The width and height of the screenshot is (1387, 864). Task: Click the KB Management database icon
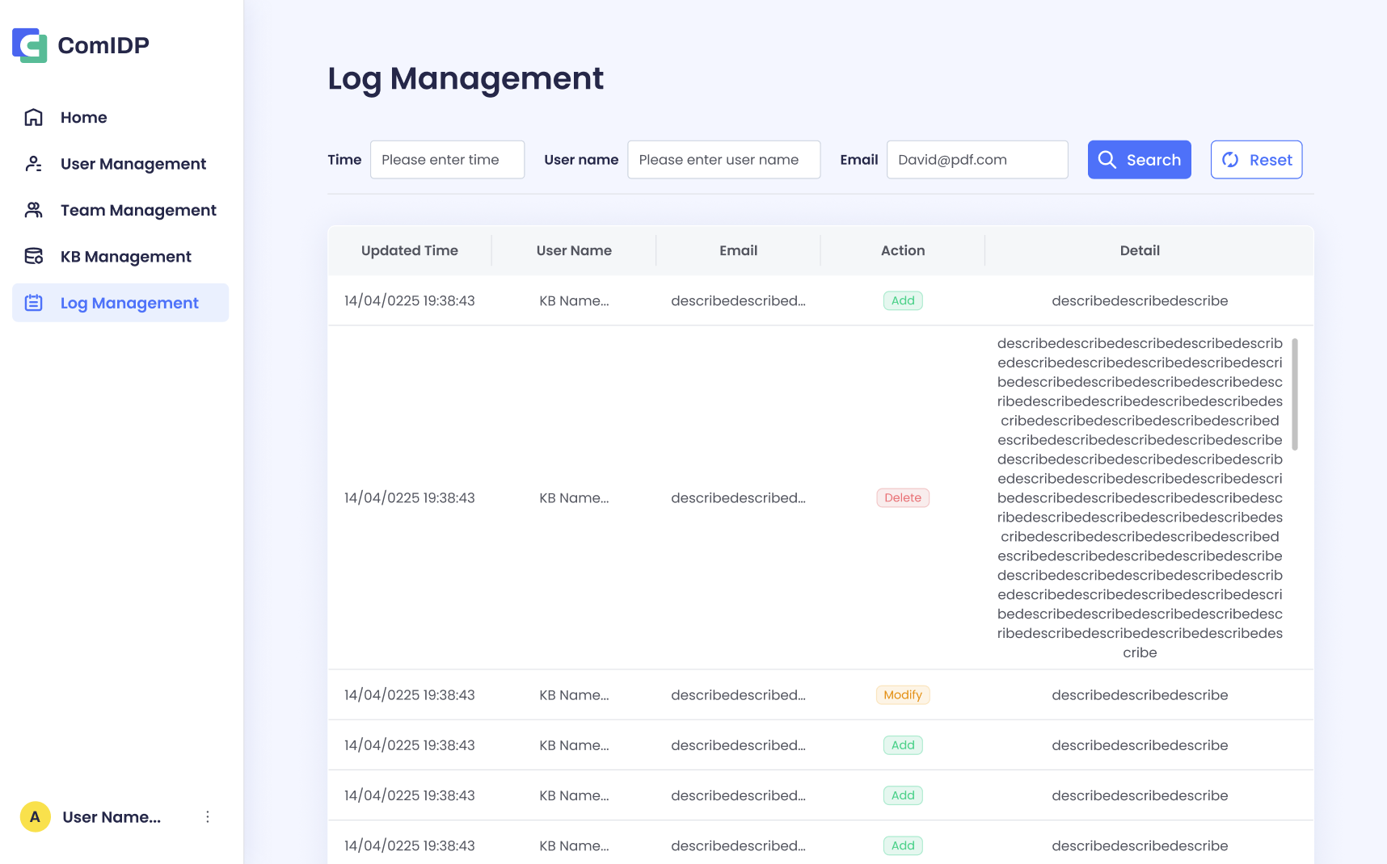(33, 257)
